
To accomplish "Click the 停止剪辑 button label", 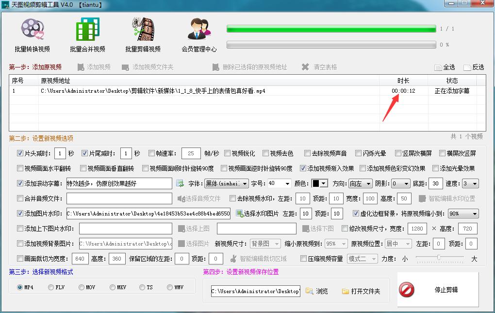I will pos(446,290).
